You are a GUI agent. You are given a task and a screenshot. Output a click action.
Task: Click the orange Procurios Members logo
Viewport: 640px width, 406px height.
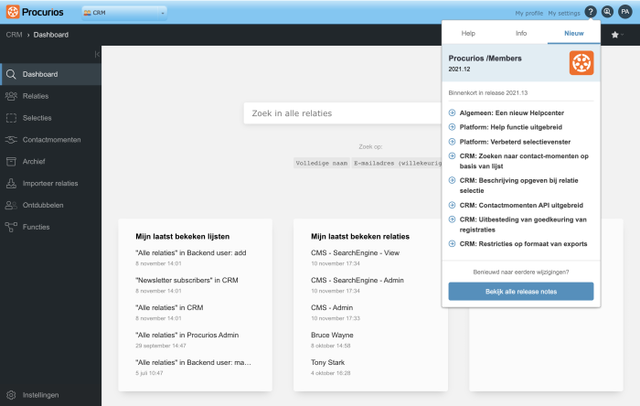pyautogui.click(x=581, y=63)
